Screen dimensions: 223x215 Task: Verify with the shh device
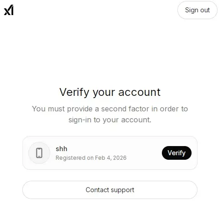pyautogui.click(x=176, y=153)
